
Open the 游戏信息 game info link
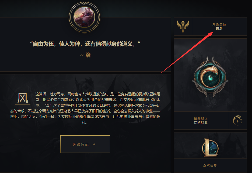click(210, 165)
